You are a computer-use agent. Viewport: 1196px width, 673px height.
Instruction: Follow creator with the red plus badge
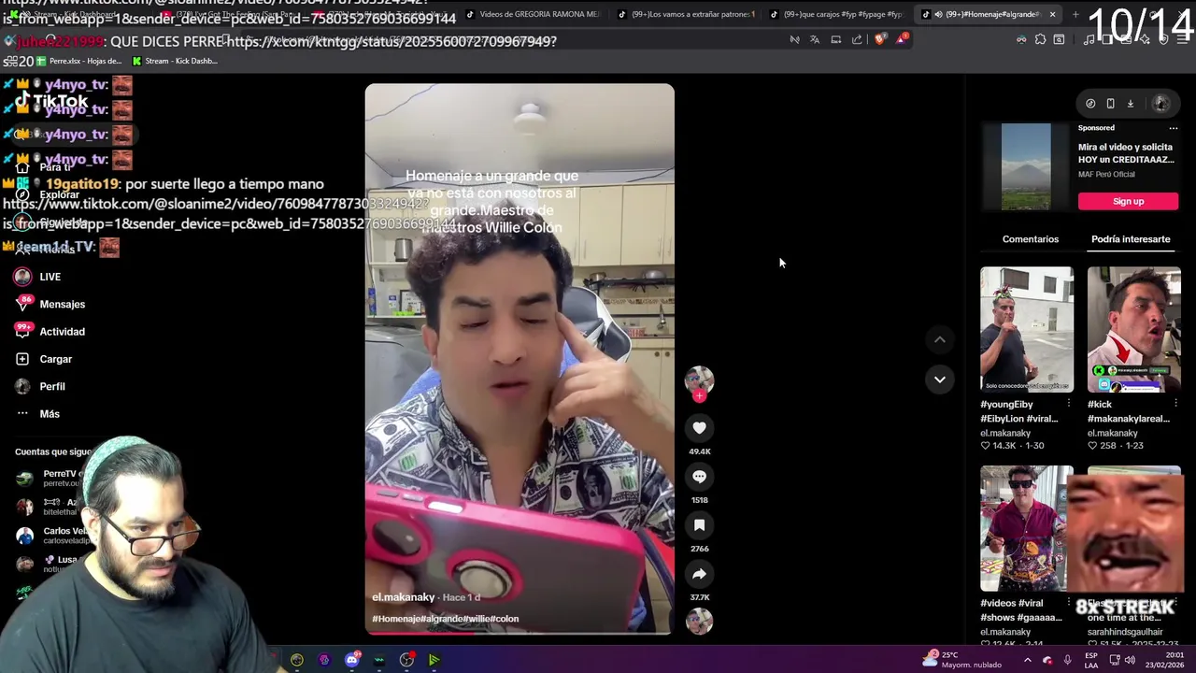tap(699, 395)
